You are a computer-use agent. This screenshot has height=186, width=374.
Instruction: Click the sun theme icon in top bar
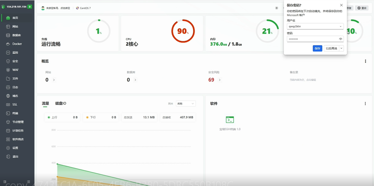[277, 8]
